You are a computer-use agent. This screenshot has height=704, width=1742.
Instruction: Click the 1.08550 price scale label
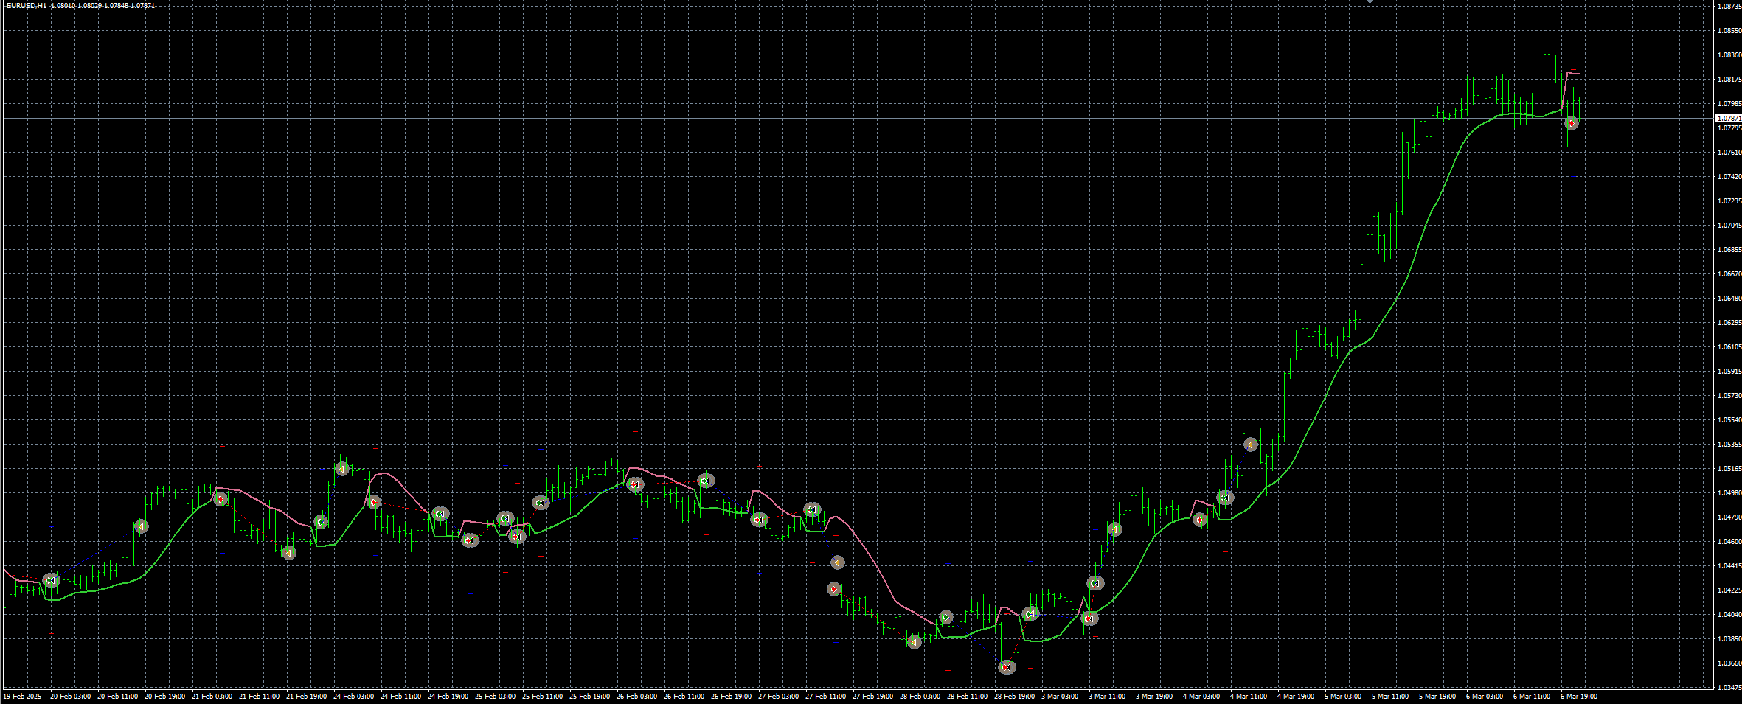click(1729, 31)
